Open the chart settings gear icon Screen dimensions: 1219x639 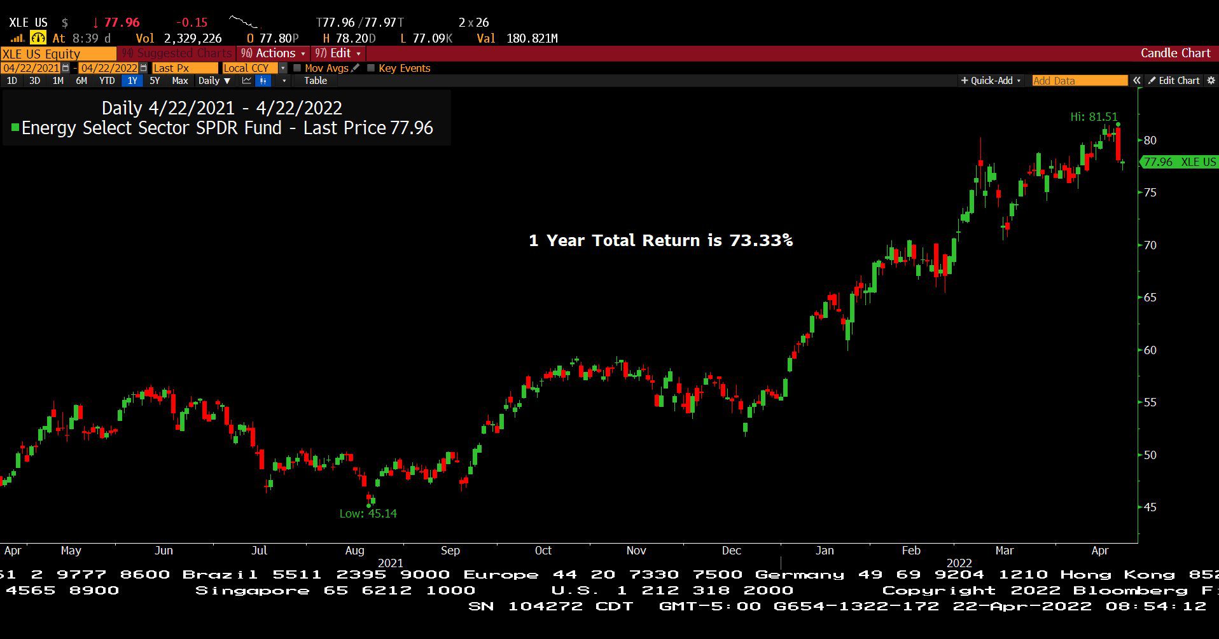pos(1211,81)
